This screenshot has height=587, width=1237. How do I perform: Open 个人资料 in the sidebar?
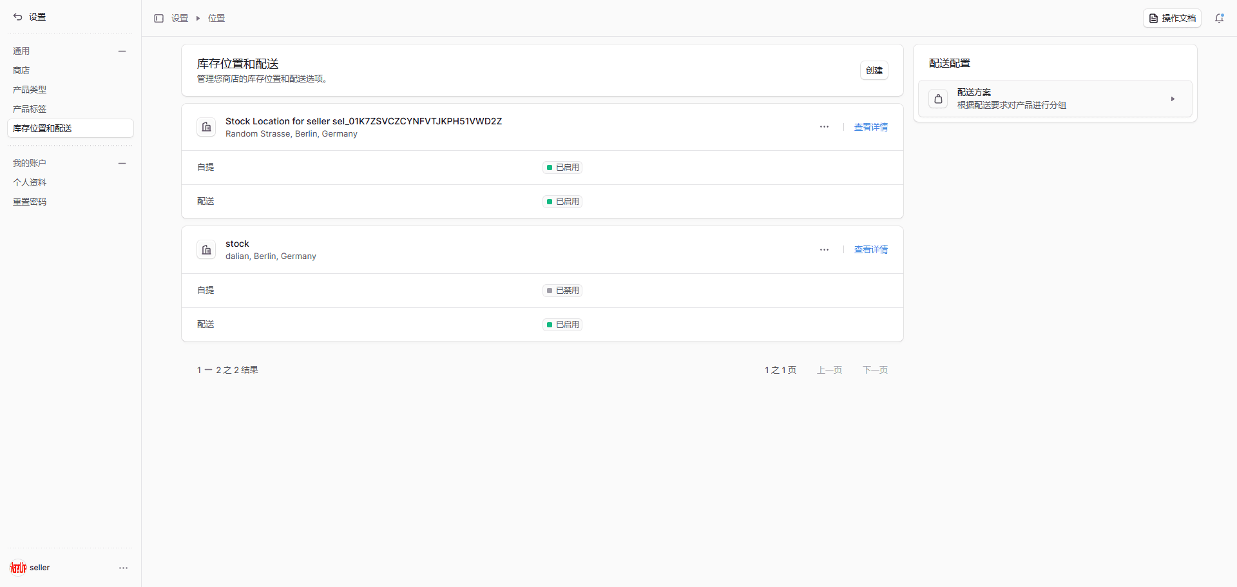coord(30,182)
